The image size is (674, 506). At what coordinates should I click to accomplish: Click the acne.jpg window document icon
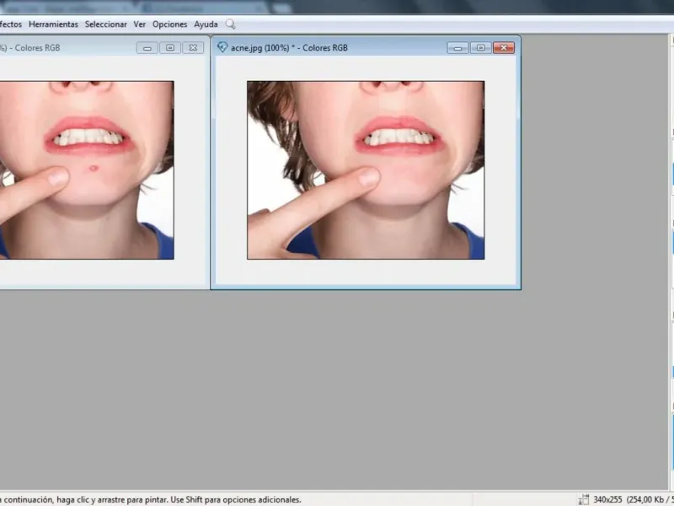(222, 48)
